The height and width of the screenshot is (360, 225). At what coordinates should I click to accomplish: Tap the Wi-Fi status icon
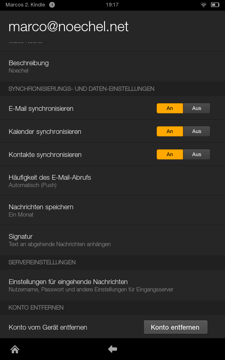point(203,5)
